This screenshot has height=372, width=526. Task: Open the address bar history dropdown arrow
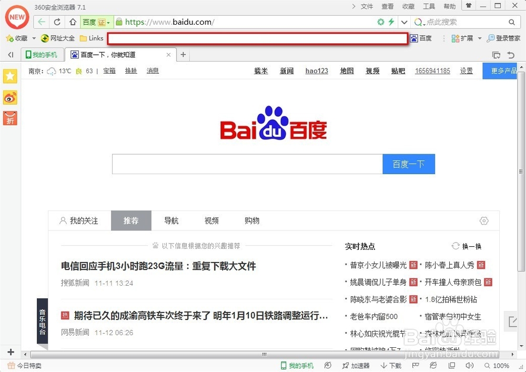[404, 23]
